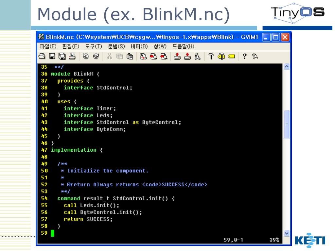This screenshot has height=251, width=335.
Task: Click the Copy toolbar icon
Action: tap(120, 56)
